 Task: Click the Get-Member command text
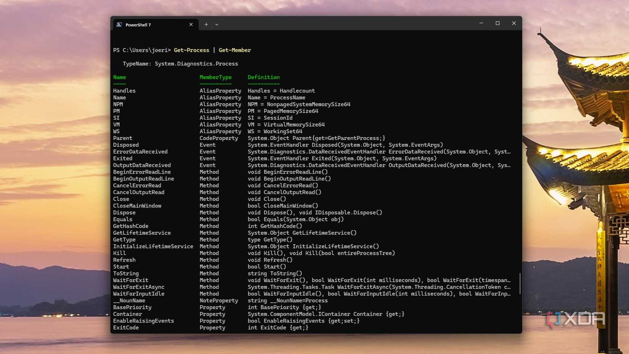[235, 50]
